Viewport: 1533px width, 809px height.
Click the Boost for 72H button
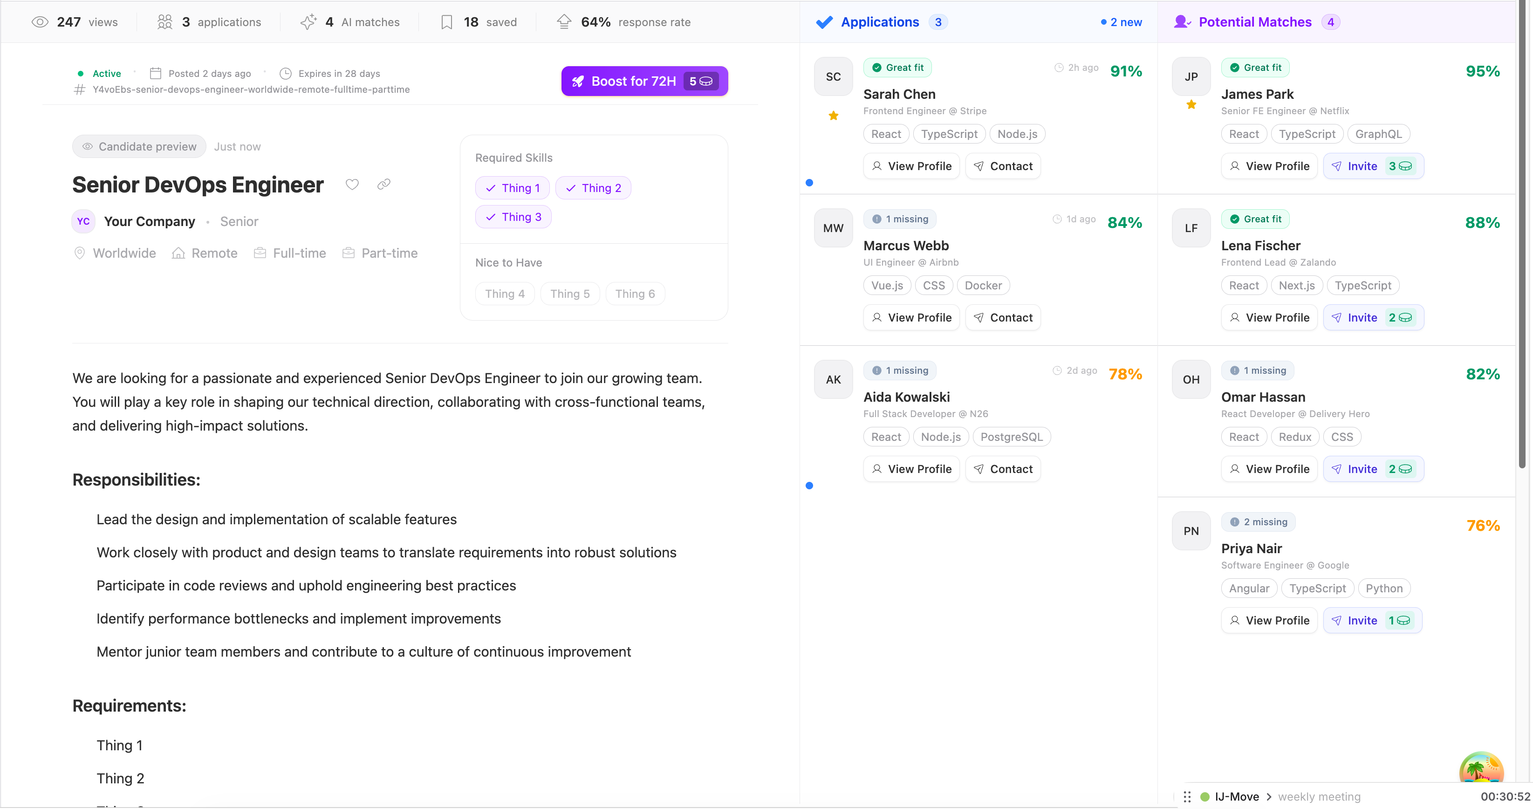coord(644,81)
